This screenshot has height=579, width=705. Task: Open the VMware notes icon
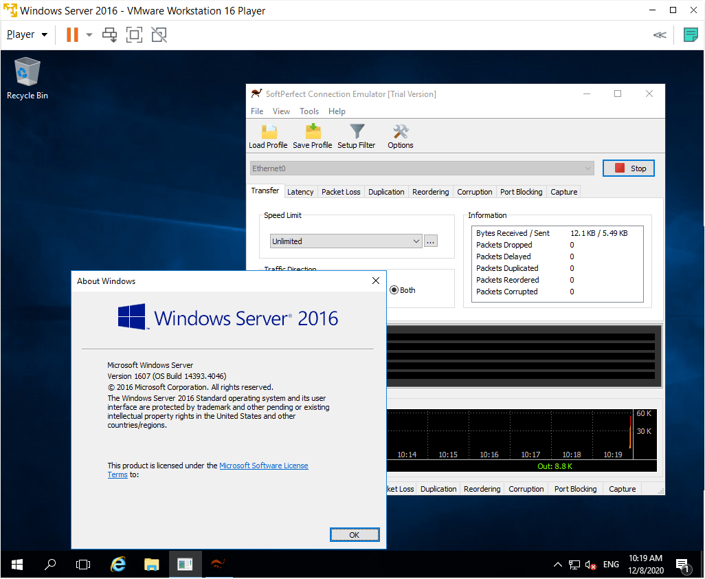(691, 34)
